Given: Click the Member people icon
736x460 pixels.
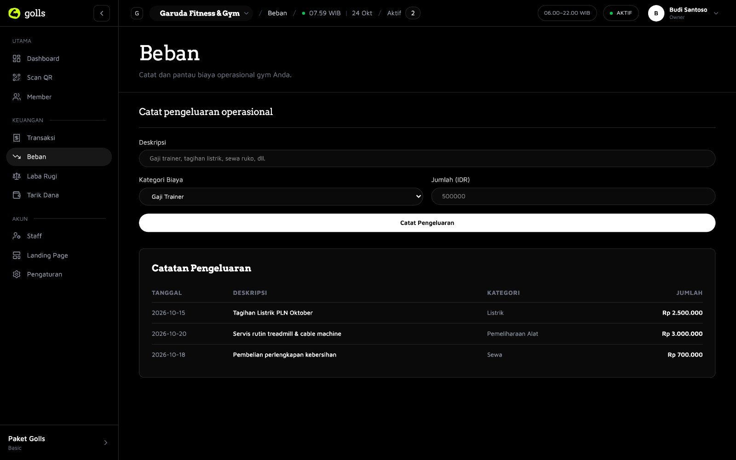Looking at the screenshot, I should pyautogui.click(x=17, y=97).
